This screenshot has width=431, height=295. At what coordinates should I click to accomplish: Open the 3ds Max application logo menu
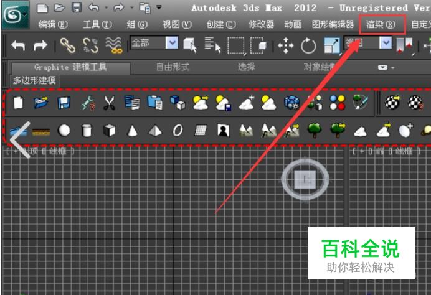coord(16,14)
